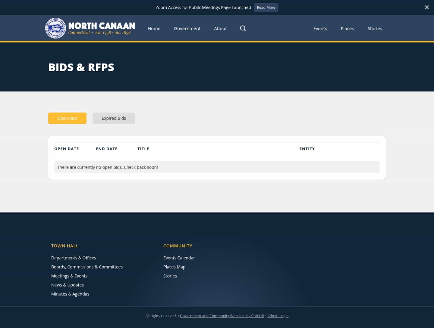This screenshot has width=434, height=328.
Task: Click the Read More button
Action: click(x=266, y=7)
